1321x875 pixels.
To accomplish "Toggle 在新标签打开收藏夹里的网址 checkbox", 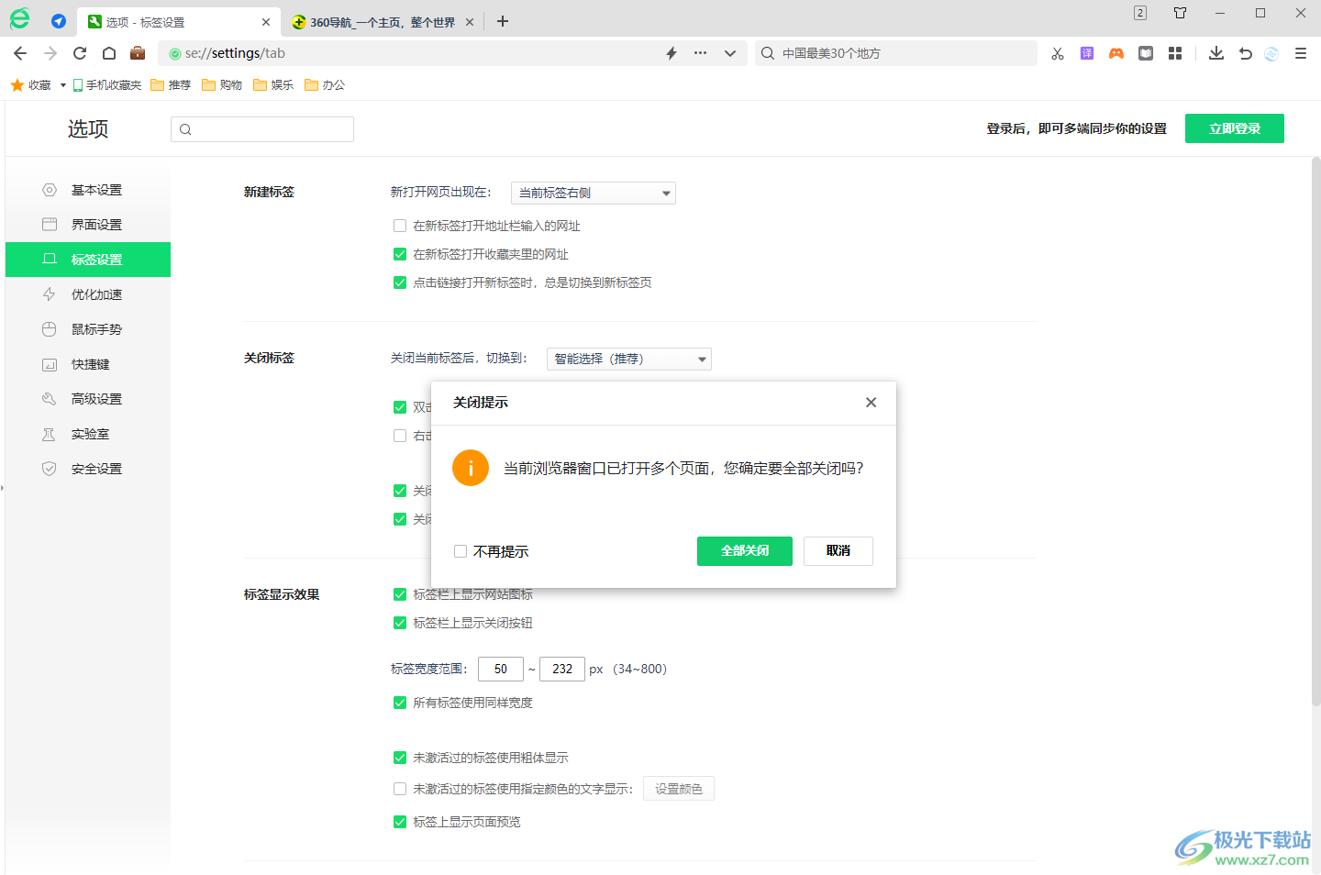I will pyautogui.click(x=400, y=254).
